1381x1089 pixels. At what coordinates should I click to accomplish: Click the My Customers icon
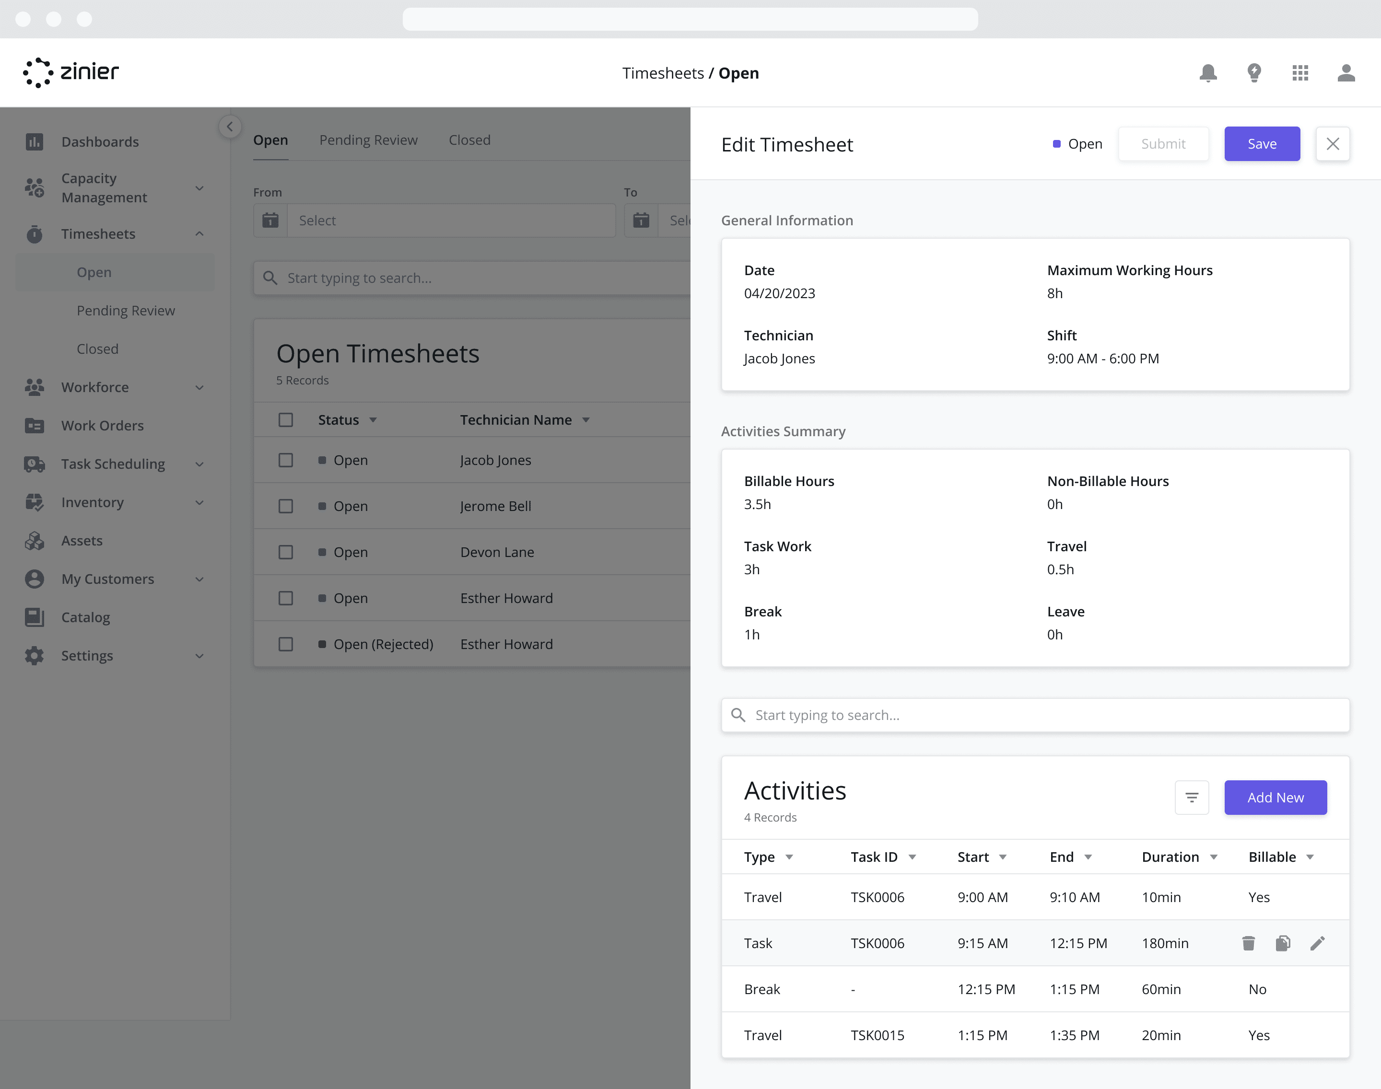(x=35, y=579)
